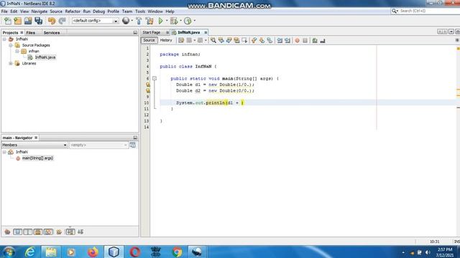Viewport: 460px width, 258px height.
Task: Open the Run Project dropdown arrow
Action: tap(167, 21)
